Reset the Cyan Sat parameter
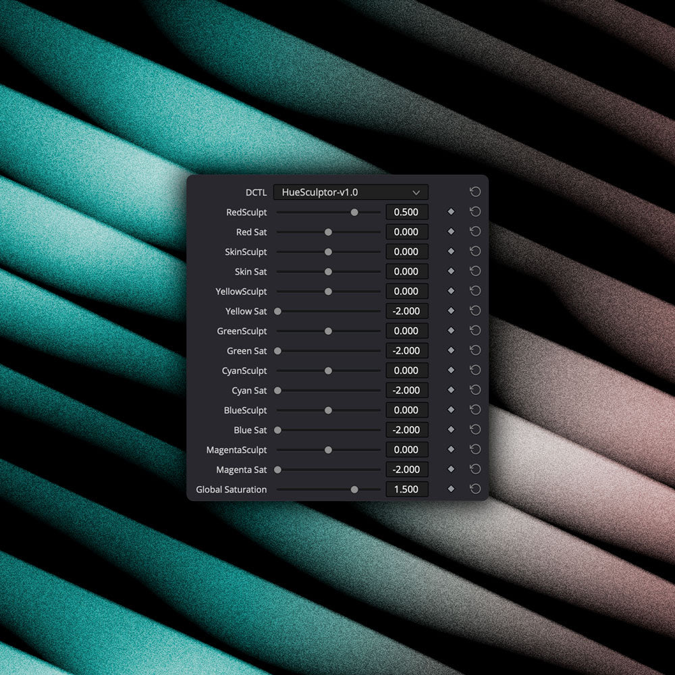The width and height of the screenshot is (675, 675). point(475,390)
